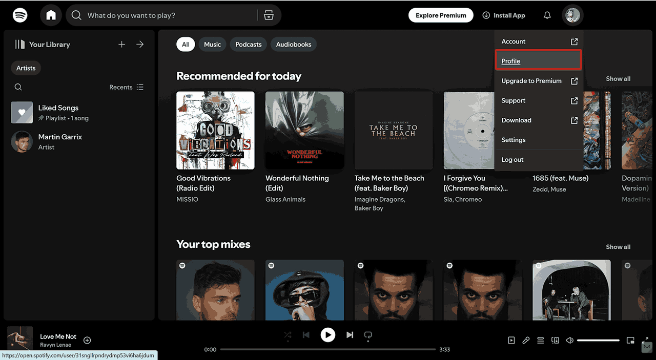Open the Lyrics microphone icon
Screen dimensions: 656x360
click(526, 341)
